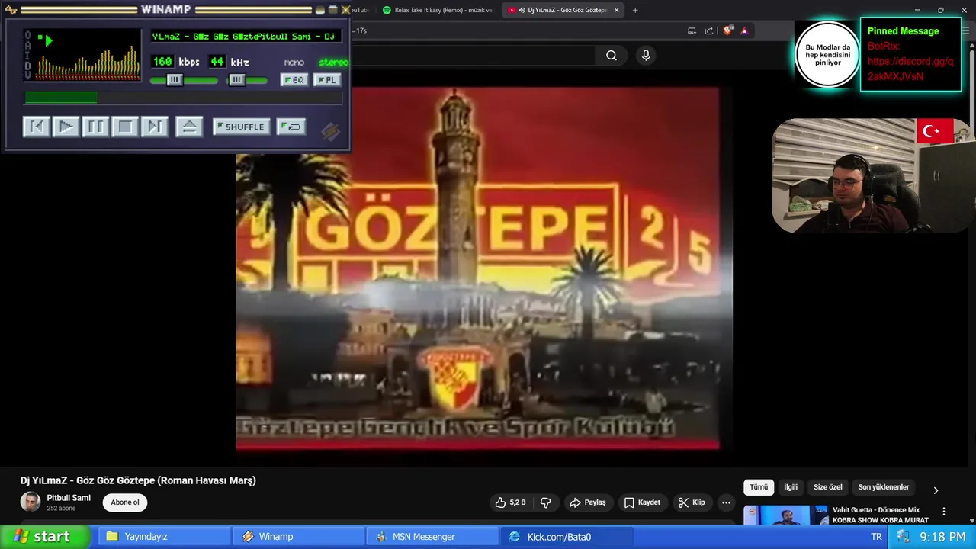Open file with Winamp eject button
976x549 pixels.
[x=189, y=127]
